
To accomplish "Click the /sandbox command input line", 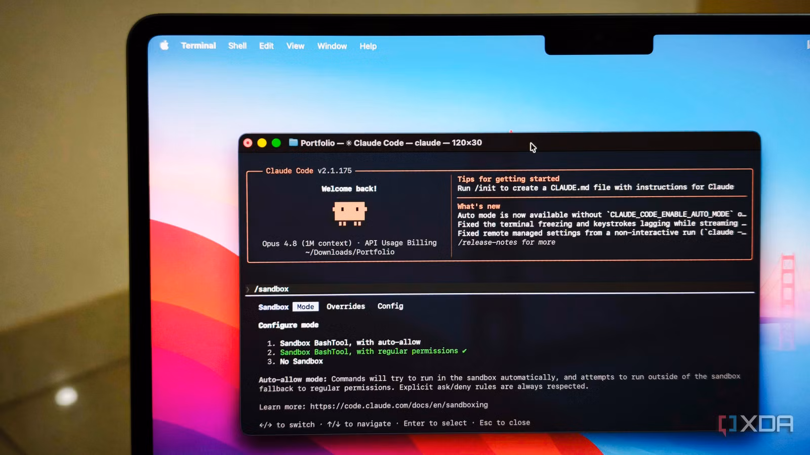I will (x=500, y=289).
